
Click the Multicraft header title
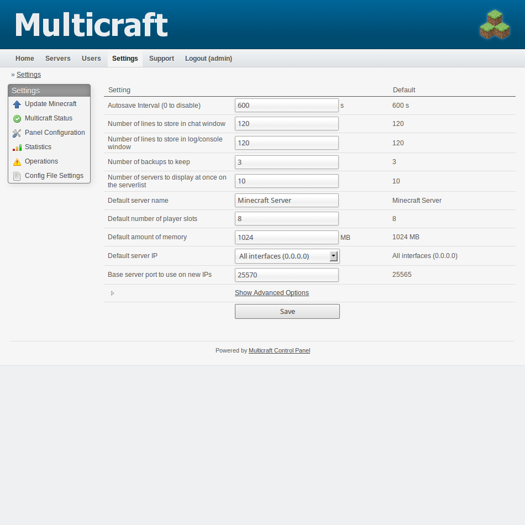click(x=91, y=24)
